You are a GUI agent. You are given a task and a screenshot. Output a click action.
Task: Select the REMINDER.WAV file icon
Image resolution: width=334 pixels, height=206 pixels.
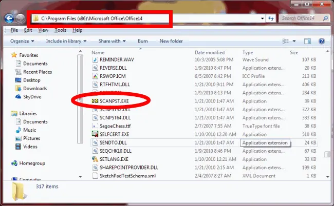[x=95, y=59]
